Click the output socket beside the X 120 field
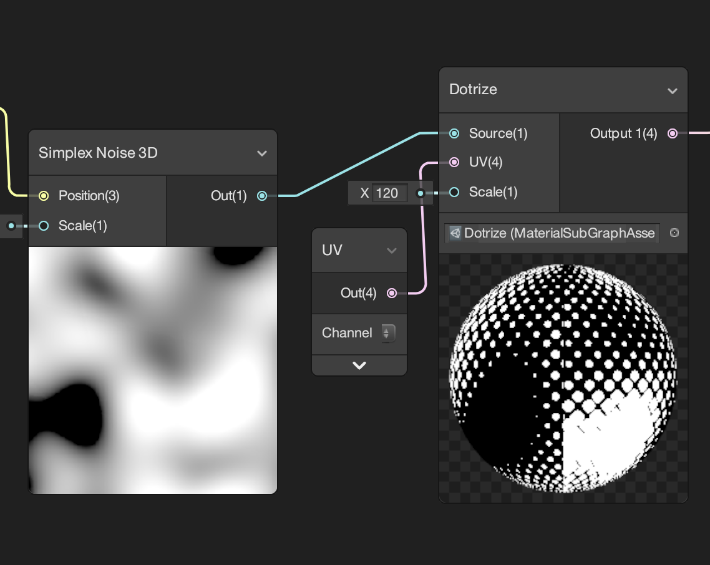The image size is (710, 565). (421, 193)
